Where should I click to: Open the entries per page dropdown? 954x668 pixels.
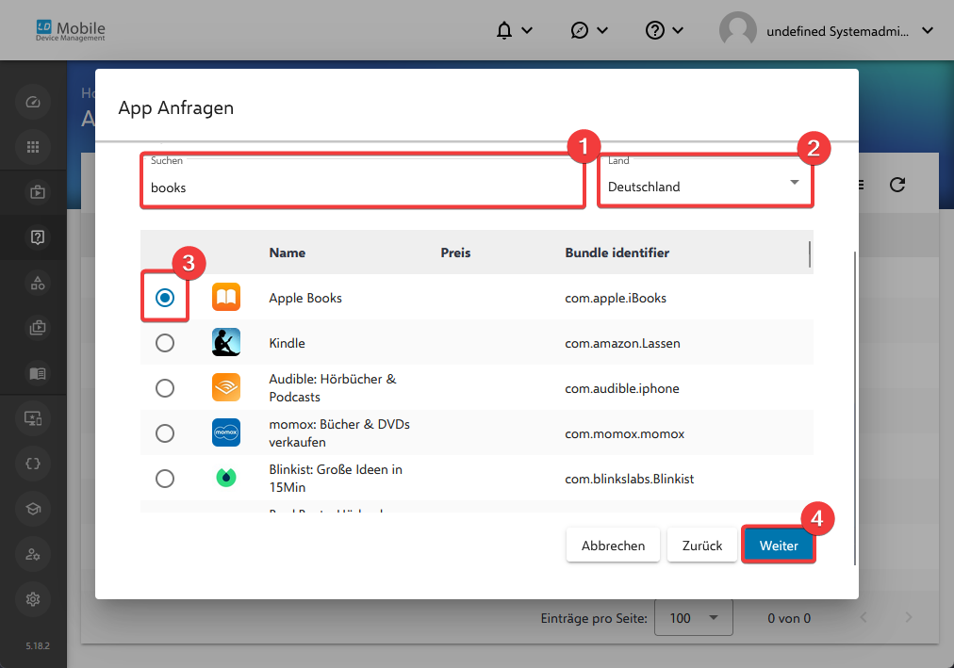694,617
